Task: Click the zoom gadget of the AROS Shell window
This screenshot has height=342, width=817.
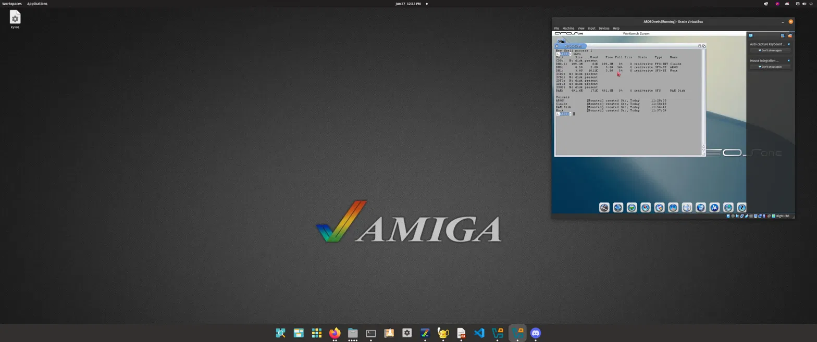Action: [x=700, y=46]
